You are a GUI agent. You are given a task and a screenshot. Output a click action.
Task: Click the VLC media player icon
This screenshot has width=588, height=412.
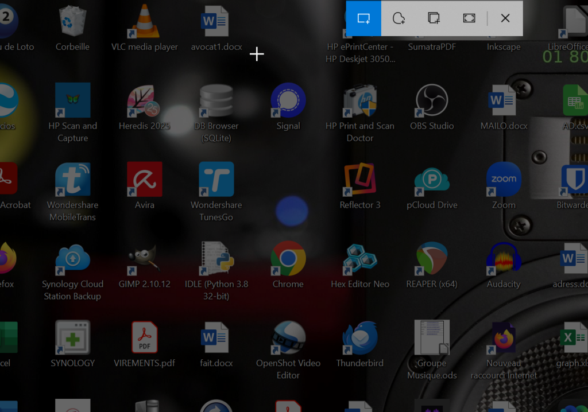(x=144, y=22)
